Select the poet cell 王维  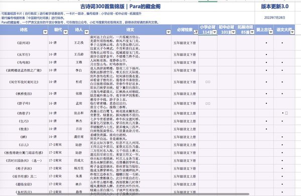pos(79,62)
